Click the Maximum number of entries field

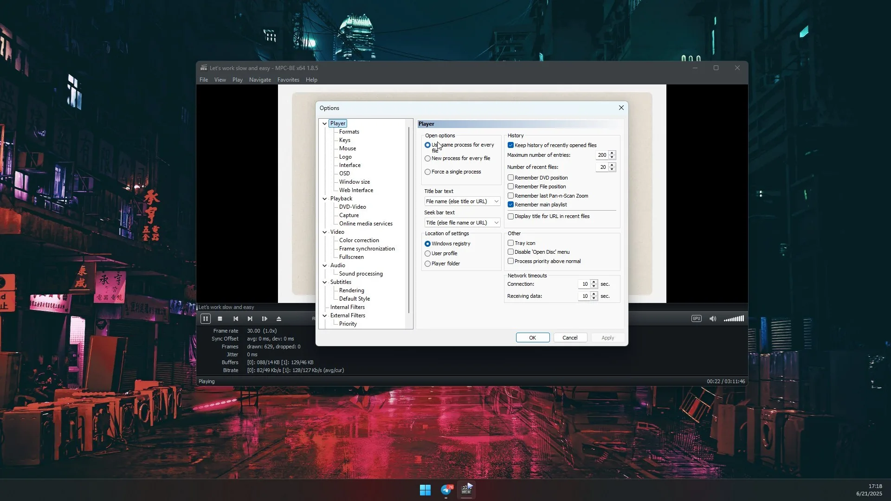[x=602, y=155]
